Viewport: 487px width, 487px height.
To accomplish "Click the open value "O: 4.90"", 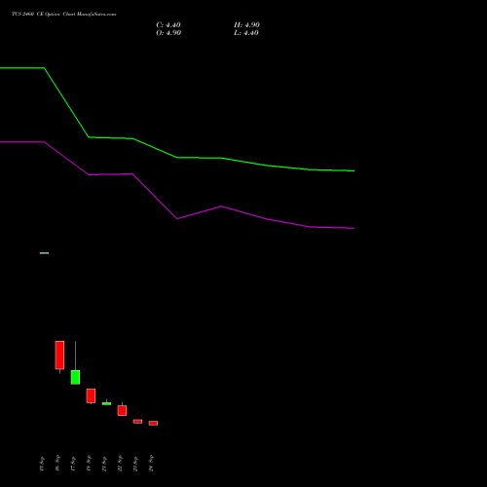I will [169, 33].
